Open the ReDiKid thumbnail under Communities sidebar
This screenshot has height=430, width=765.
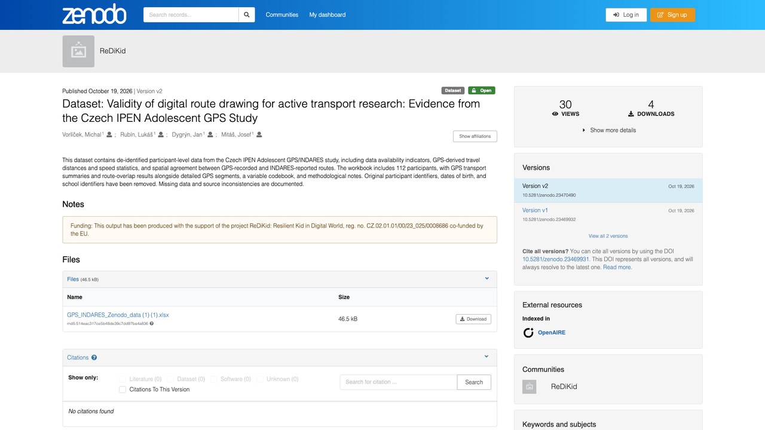(529, 386)
